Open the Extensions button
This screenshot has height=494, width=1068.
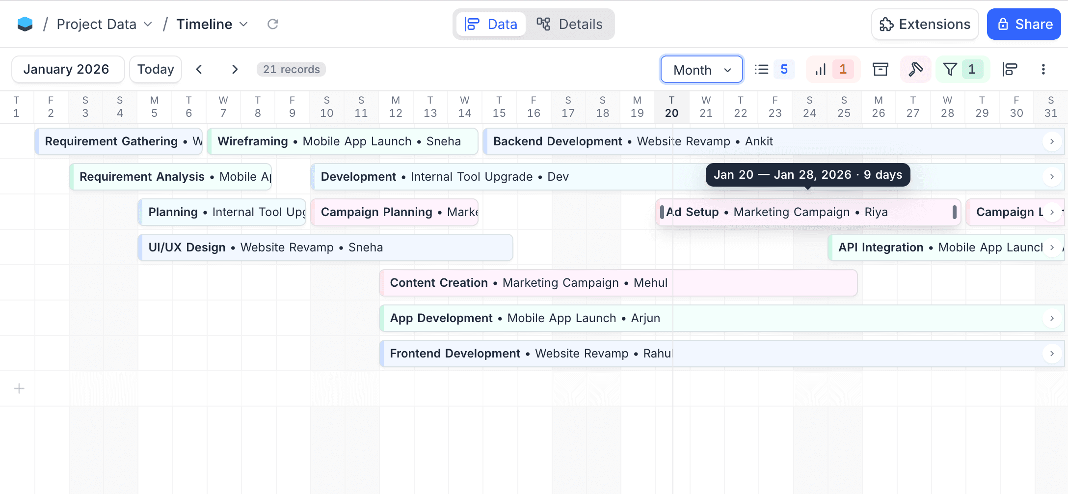pyautogui.click(x=925, y=24)
